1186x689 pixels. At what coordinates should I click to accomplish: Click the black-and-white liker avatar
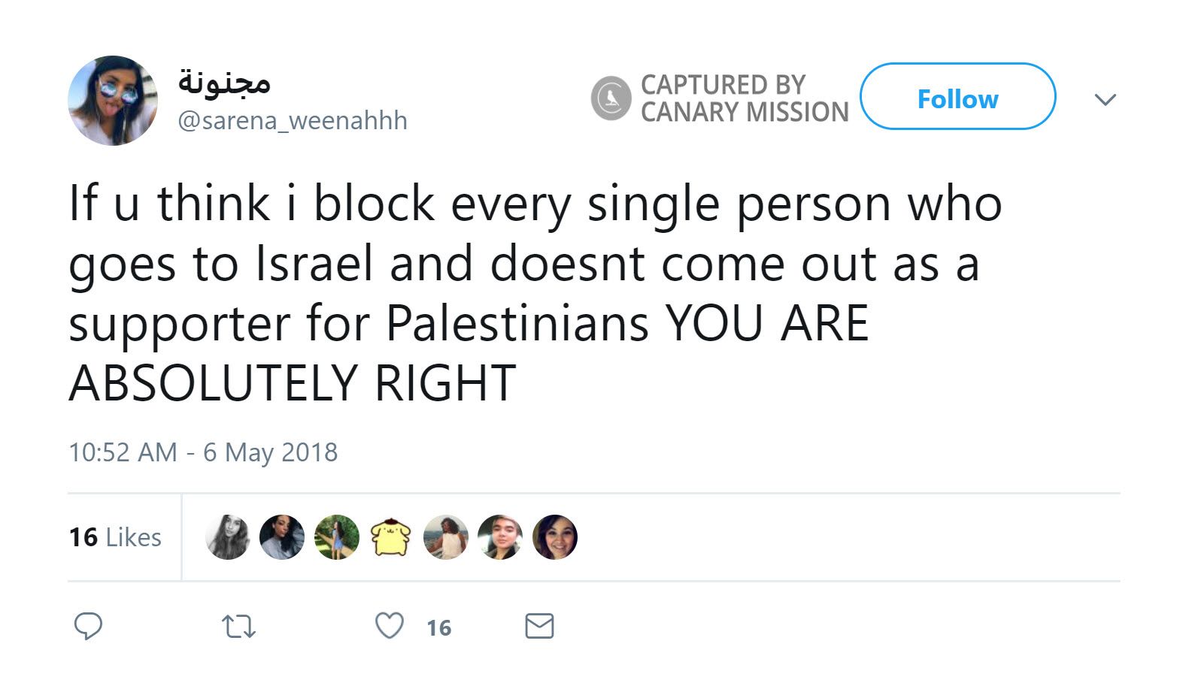228,537
